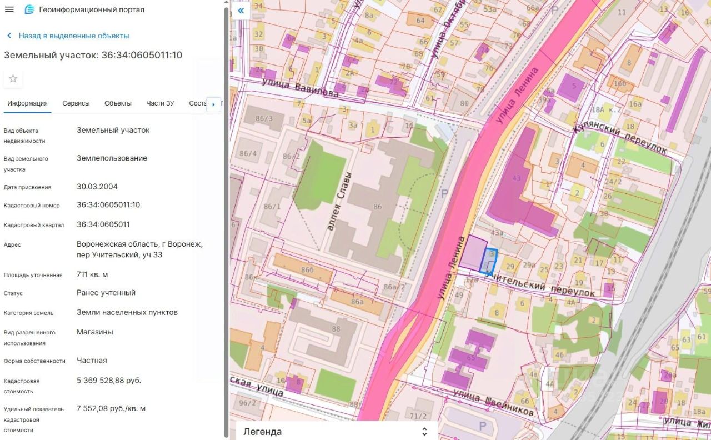This screenshot has width=711, height=440.
Task: Click the cadastral quarter value 36:34:0605011
Action: click(103, 224)
